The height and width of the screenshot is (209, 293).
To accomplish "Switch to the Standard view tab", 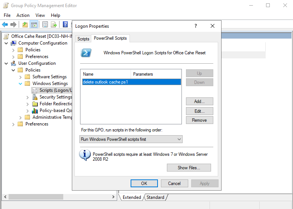I will (155, 197).
